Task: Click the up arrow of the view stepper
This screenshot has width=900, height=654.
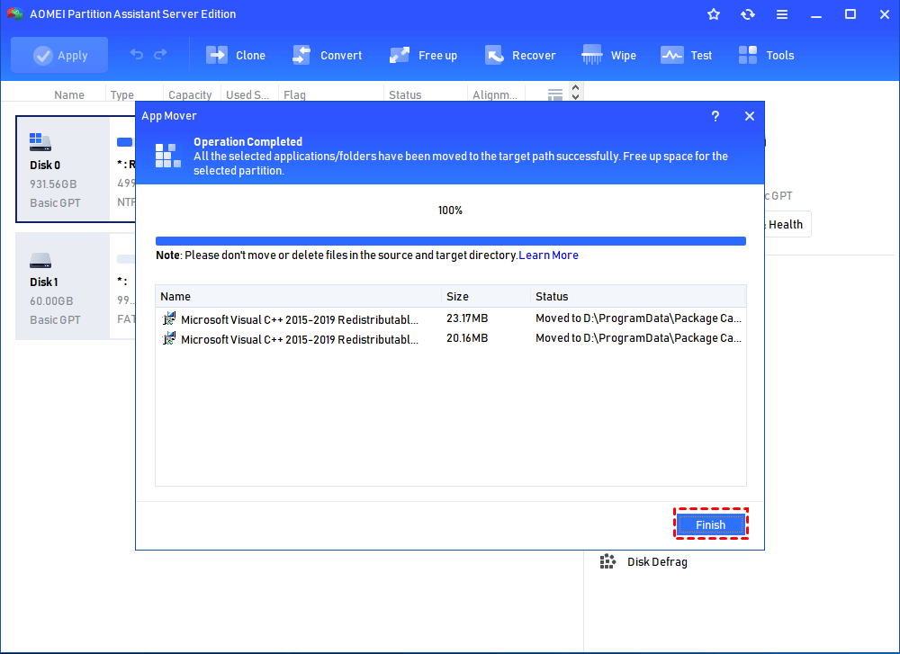Action: coord(576,87)
